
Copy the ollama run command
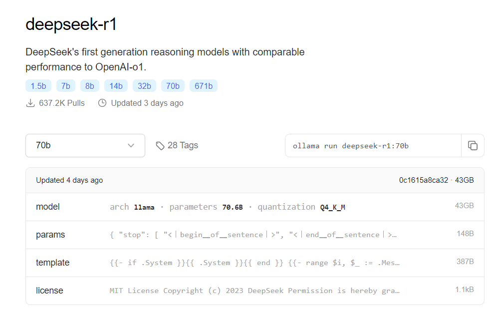click(x=473, y=146)
